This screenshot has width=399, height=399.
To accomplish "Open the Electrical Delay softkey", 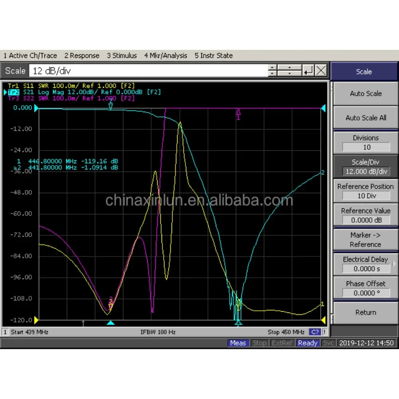I will 365,264.
